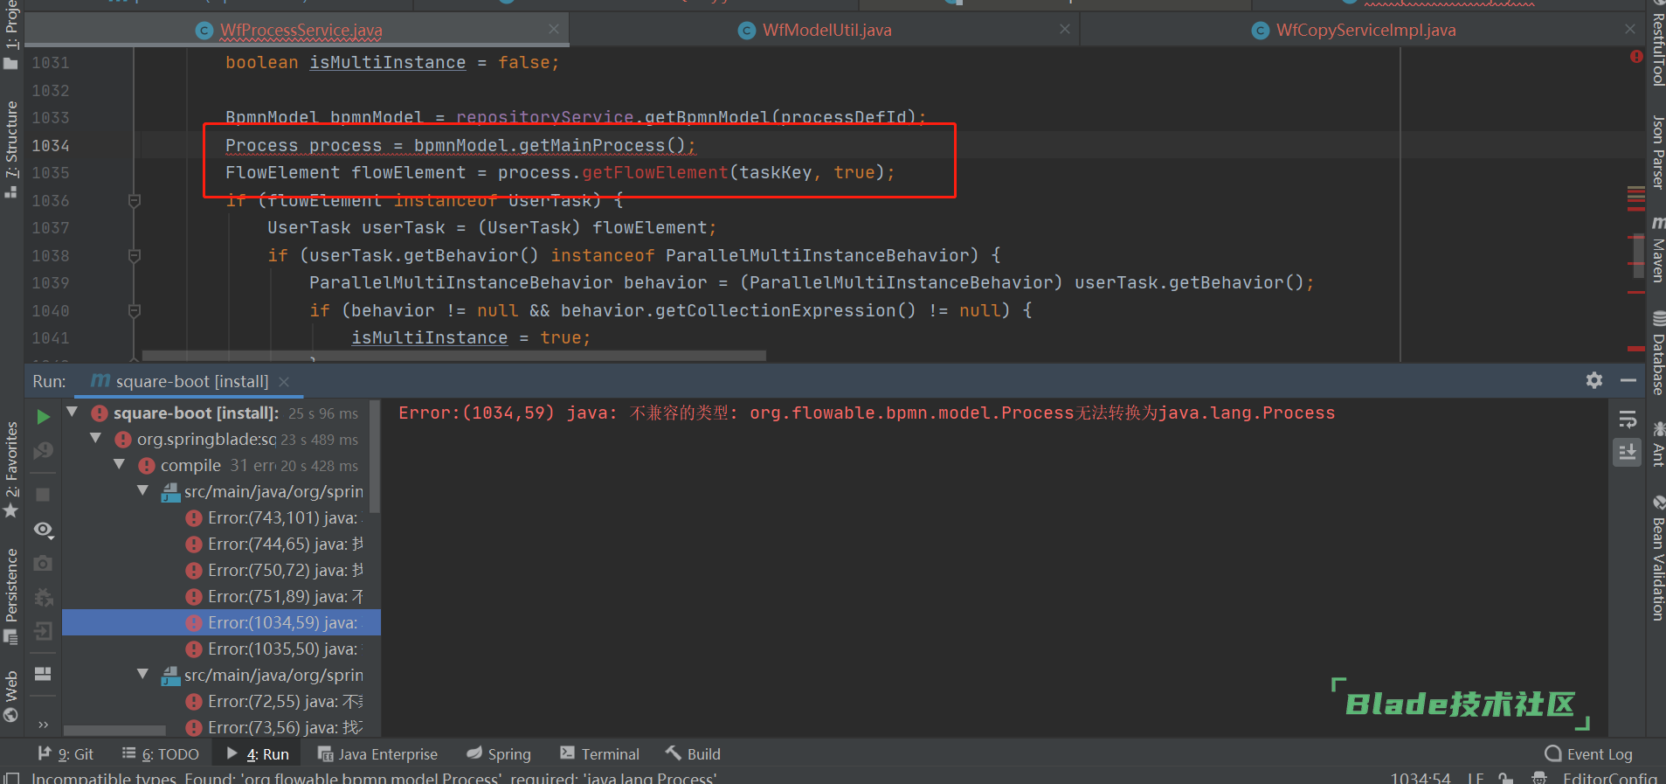The width and height of the screenshot is (1666, 784).
Task: Toggle the 4: Run tool window
Action: click(x=258, y=753)
